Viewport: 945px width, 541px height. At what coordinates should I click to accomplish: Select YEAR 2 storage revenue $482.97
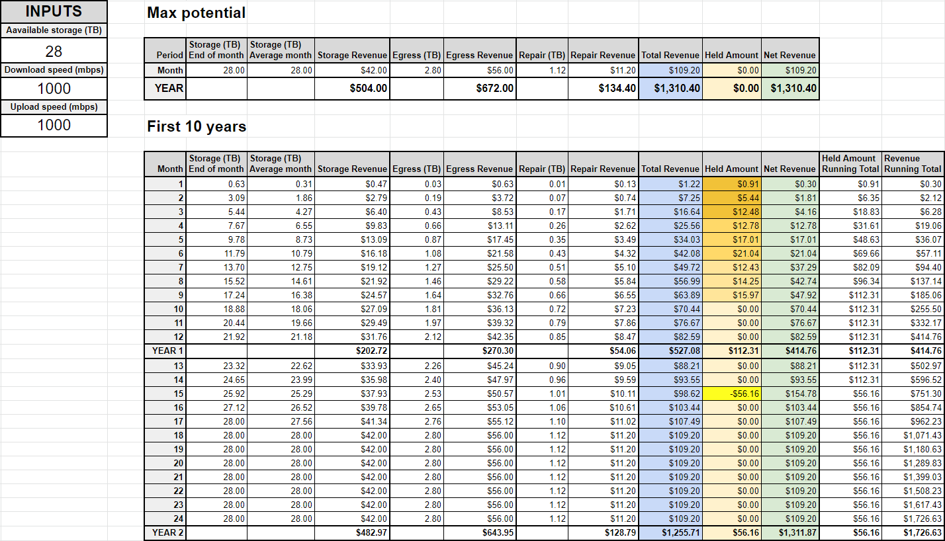[352, 532]
